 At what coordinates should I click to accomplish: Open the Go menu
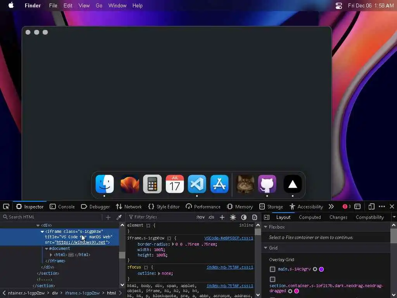coord(99,5)
